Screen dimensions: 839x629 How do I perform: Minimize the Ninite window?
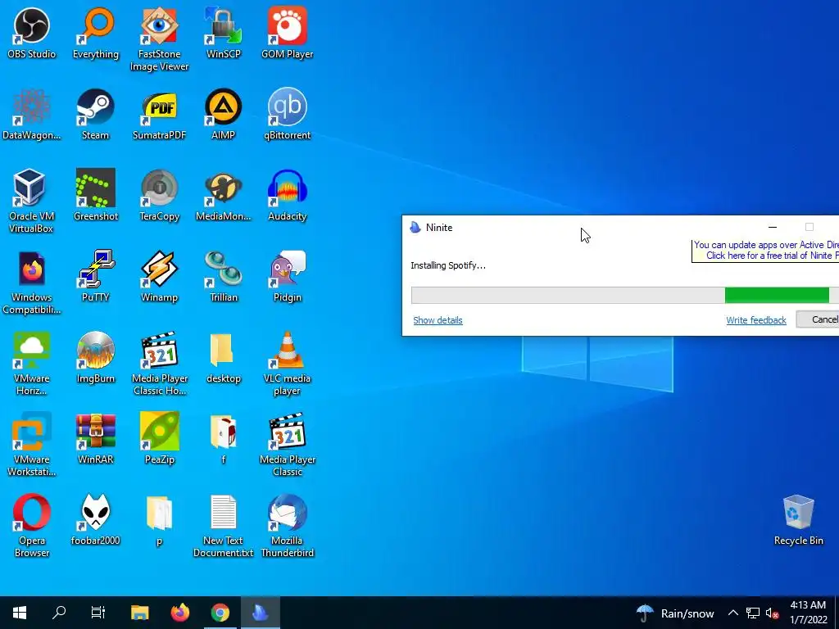click(772, 228)
